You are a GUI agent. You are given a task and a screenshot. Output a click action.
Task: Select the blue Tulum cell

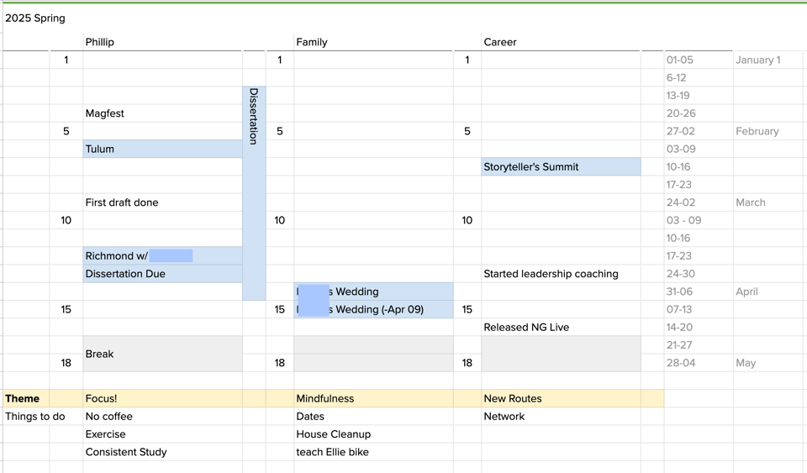tap(162, 150)
